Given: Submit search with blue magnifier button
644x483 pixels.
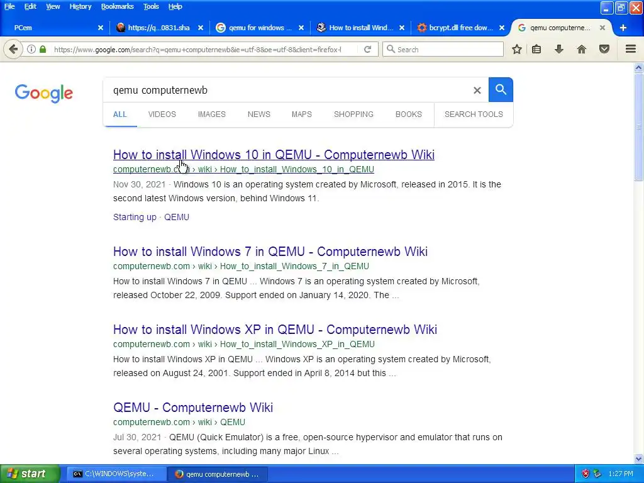Looking at the screenshot, I should pos(501,89).
